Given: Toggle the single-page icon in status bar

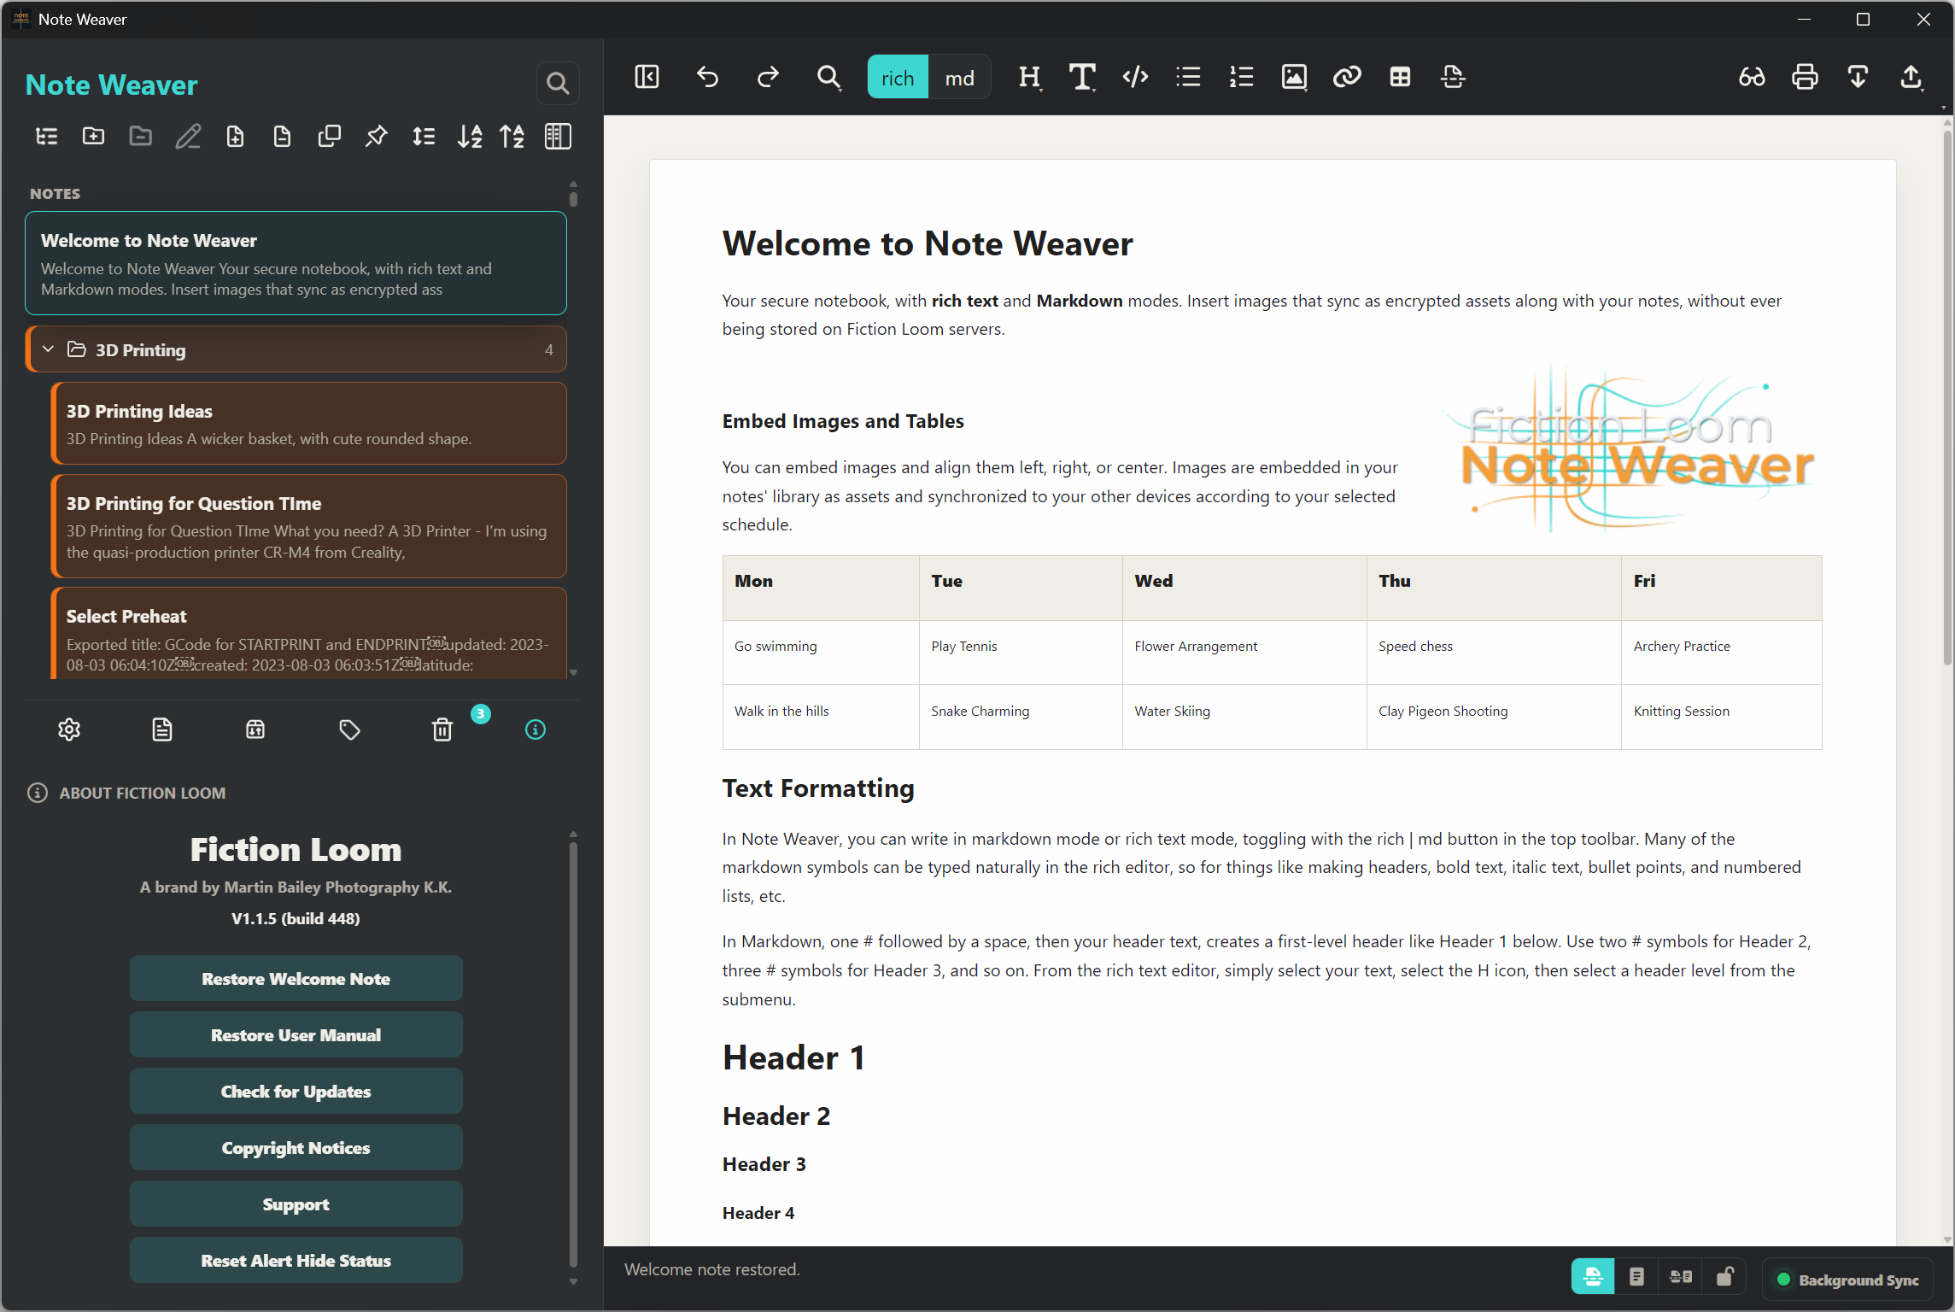Looking at the screenshot, I should pyautogui.click(x=1636, y=1277).
